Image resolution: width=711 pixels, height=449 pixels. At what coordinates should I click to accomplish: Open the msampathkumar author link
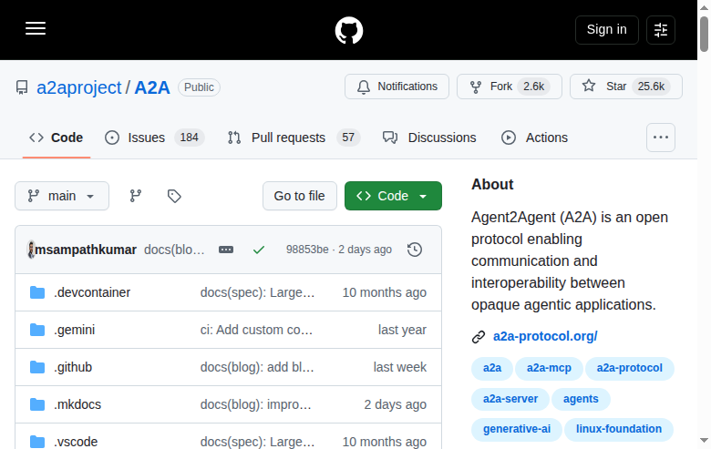86,250
